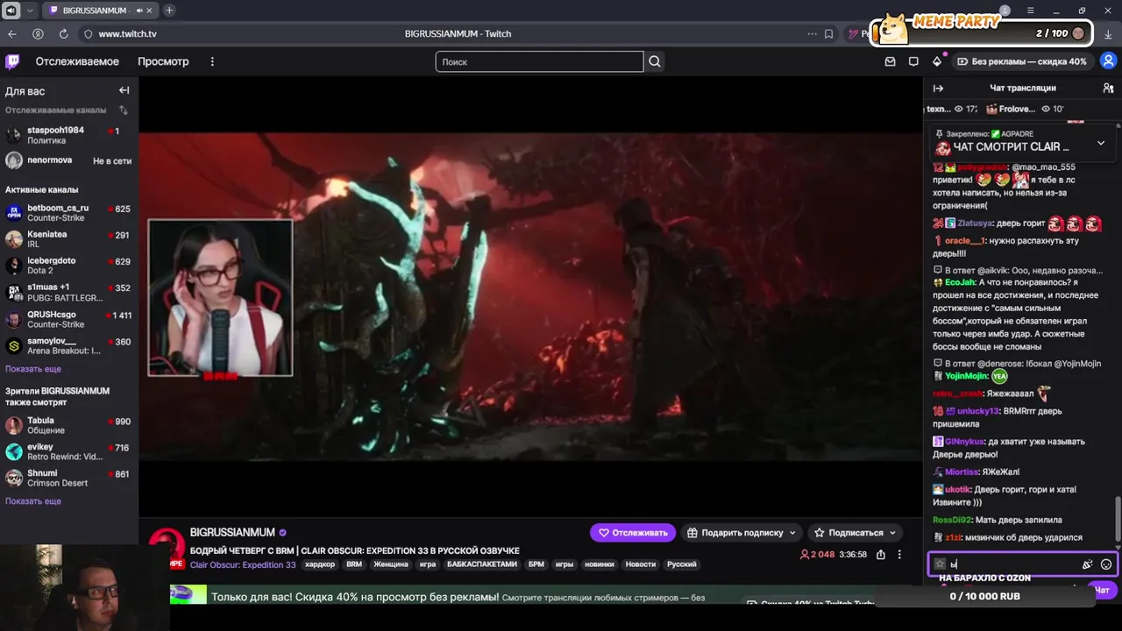The image size is (1122, 631).
Task: Expand the pinned chat message chevron
Action: click(x=1101, y=143)
